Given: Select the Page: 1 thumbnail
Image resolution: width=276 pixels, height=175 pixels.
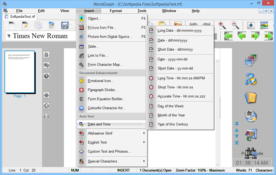Looking at the screenshot, I should [20, 72].
